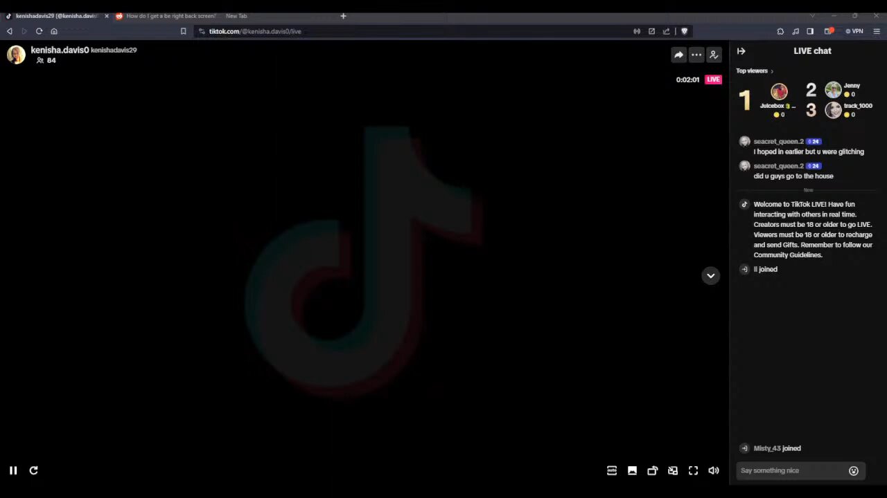Image resolution: width=887 pixels, height=498 pixels.
Task: Close the kenishadavis29 TikTok tab
Action: pyautogui.click(x=106, y=16)
